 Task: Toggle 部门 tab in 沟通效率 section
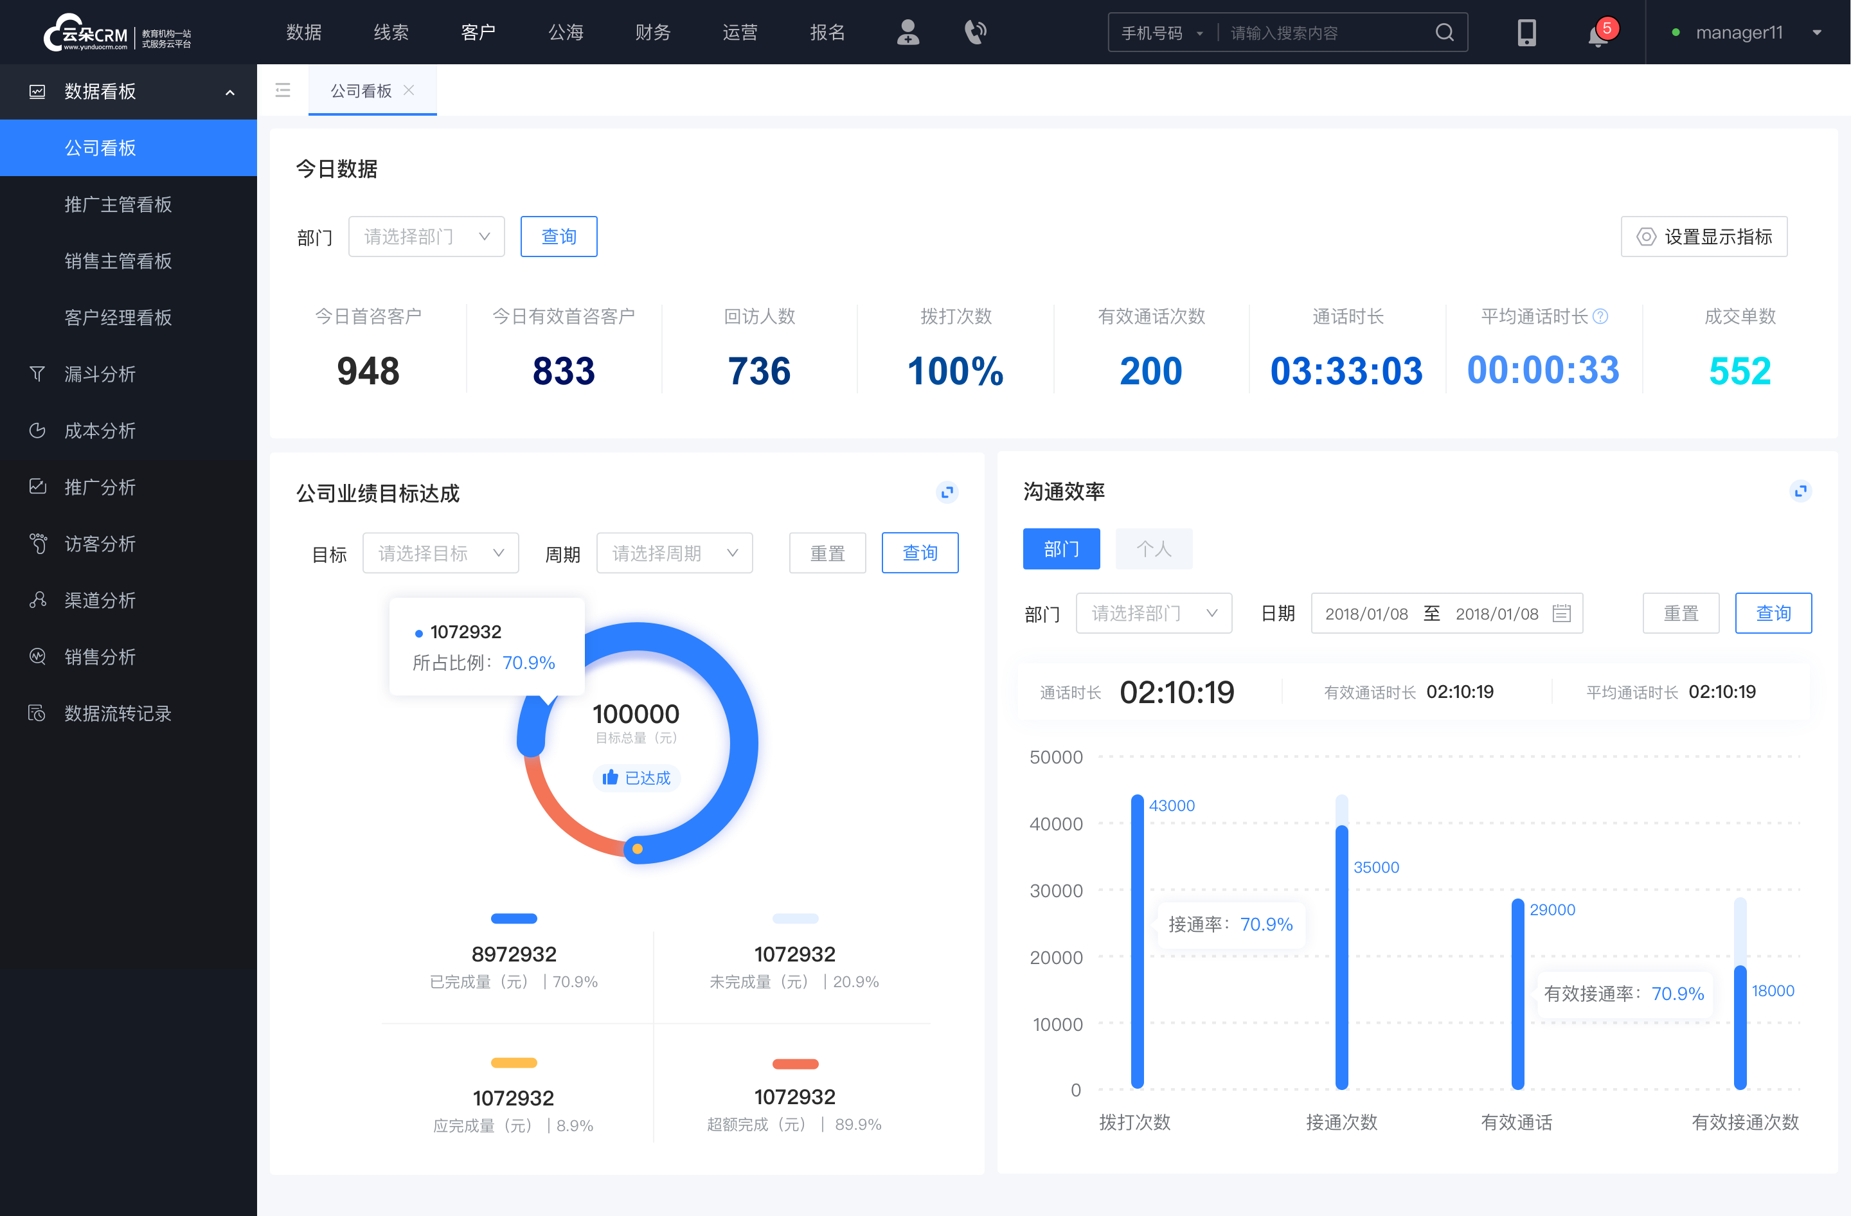[1062, 548]
